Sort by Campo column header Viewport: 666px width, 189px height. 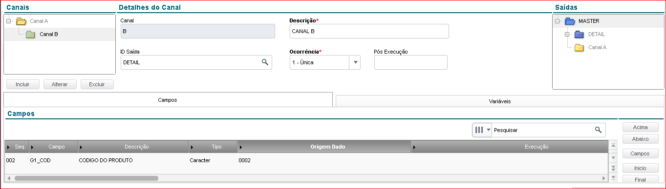click(x=54, y=147)
